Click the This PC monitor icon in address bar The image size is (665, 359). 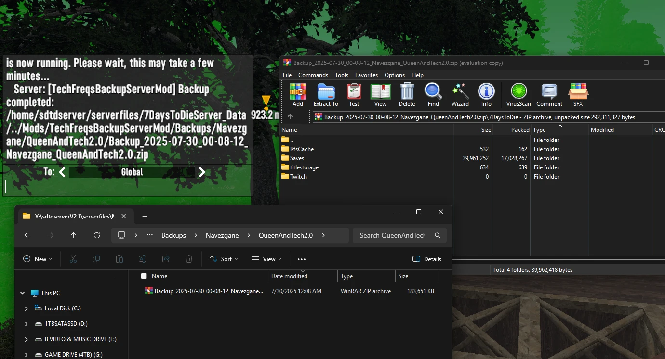coord(121,235)
